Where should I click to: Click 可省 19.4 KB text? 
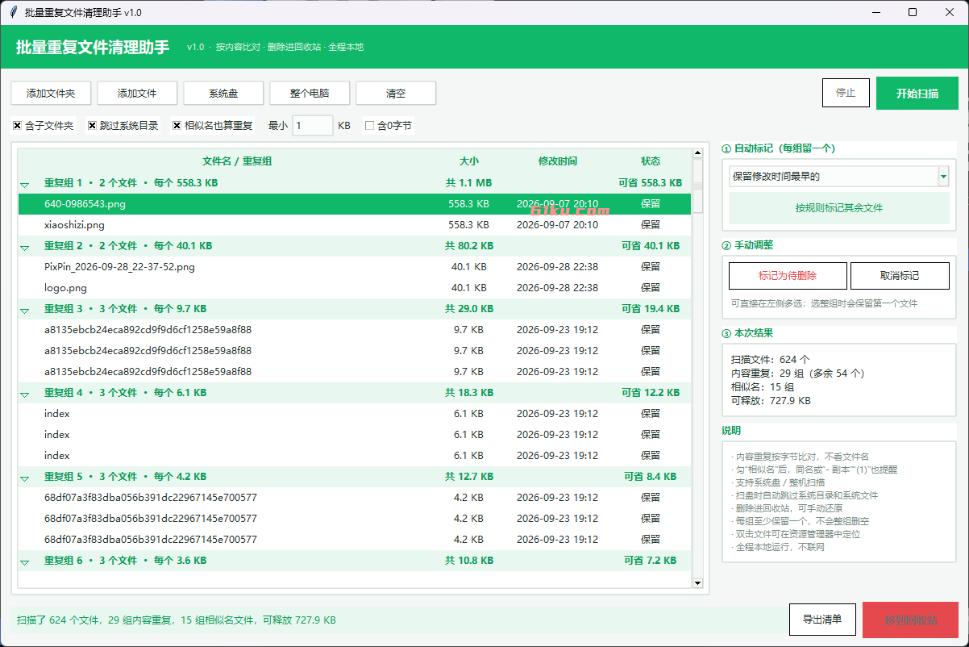point(651,309)
